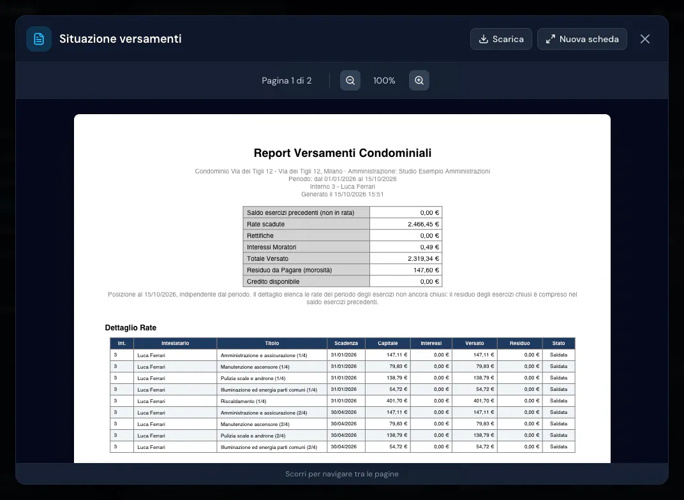Click the Stato column header
This screenshot has width=684, height=500.
coord(558,344)
